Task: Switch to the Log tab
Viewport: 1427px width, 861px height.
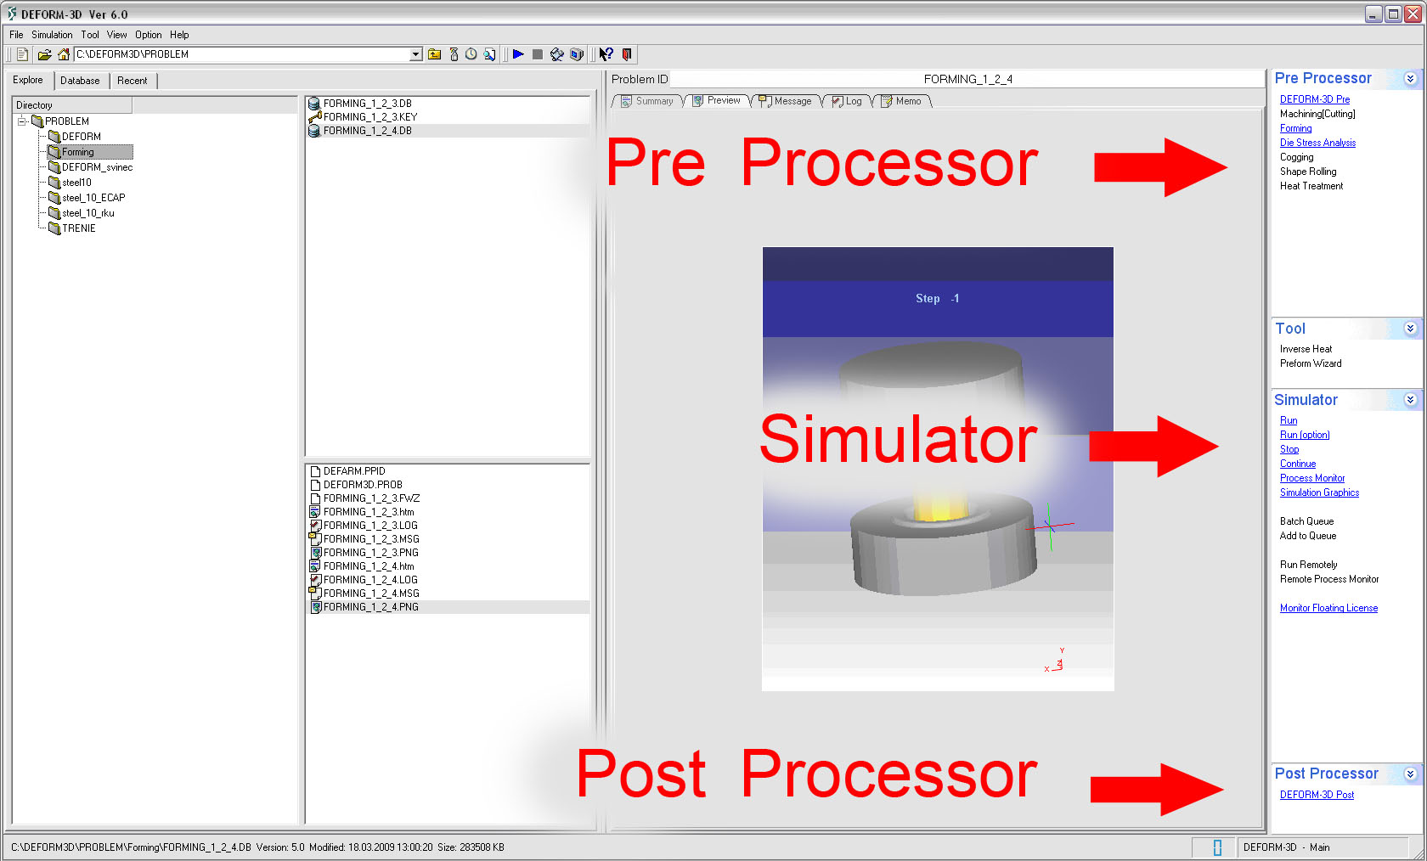Action: tap(847, 101)
